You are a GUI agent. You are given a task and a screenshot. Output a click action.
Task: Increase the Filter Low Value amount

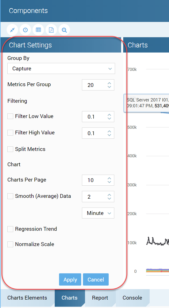pyautogui.click(x=109, y=115)
